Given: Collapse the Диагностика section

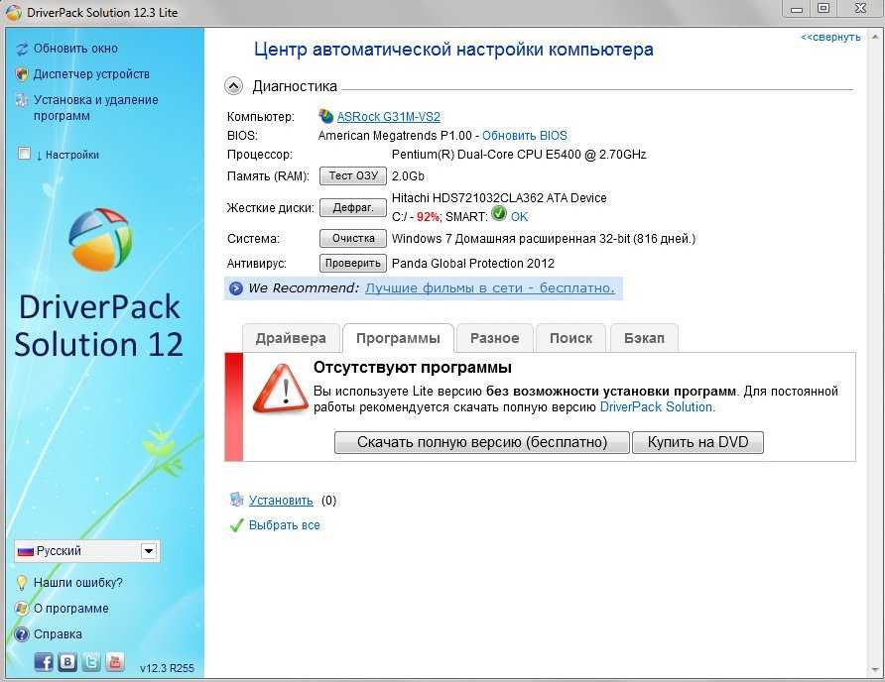Looking at the screenshot, I should tap(234, 86).
